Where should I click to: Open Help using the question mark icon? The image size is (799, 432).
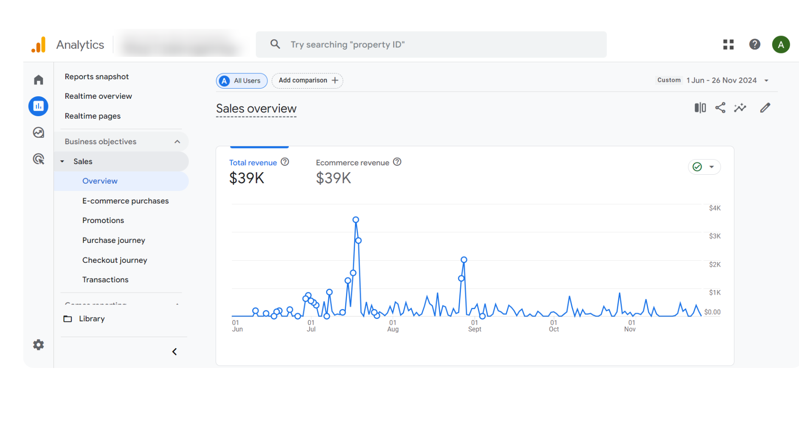(x=754, y=44)
